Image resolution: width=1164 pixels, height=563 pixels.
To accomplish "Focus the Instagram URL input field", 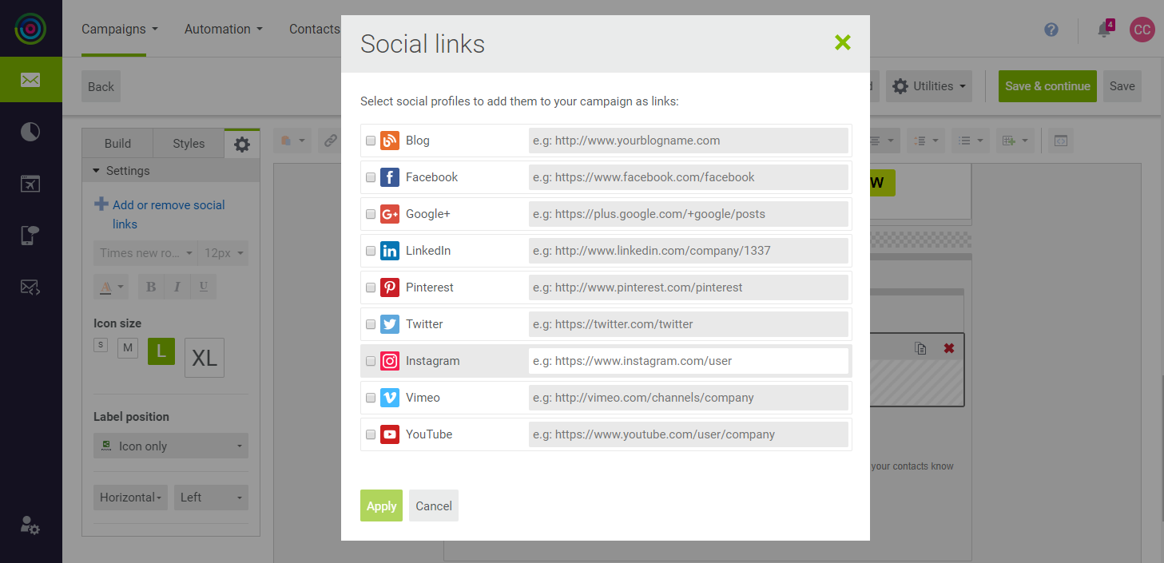I will [x=689, y=361].
